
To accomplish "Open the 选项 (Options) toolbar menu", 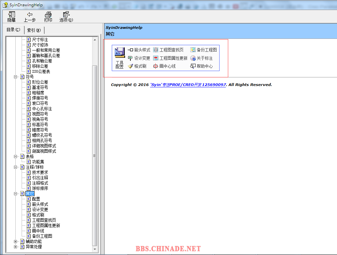I will pyautogui.click(x=66, y=17).
